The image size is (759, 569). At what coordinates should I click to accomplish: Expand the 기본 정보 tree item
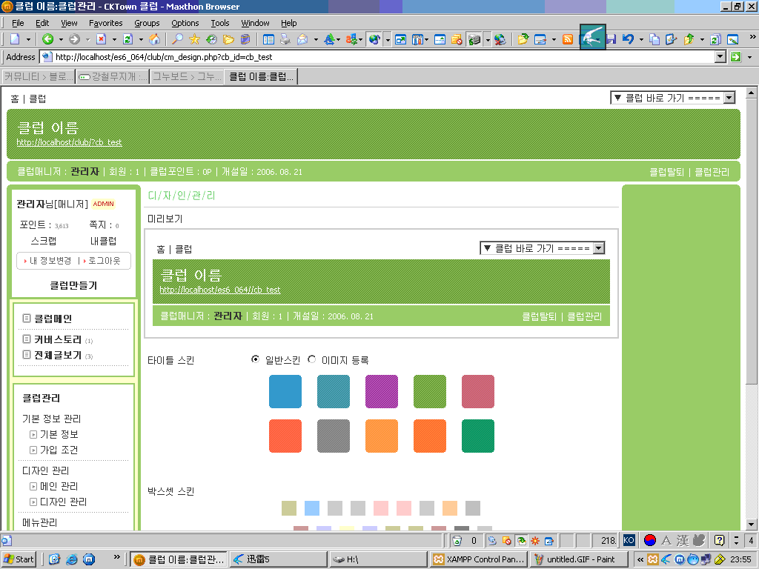point(33,435)
